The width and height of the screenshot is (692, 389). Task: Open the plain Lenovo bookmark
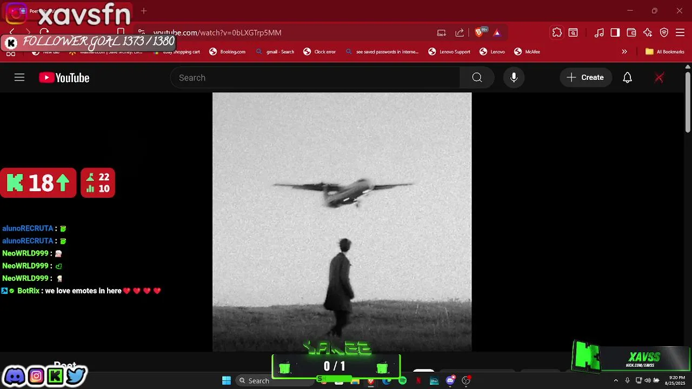pyautogui.click(x=492, y=52)
